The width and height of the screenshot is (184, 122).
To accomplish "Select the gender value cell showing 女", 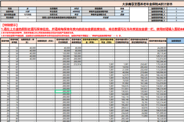I will (28, 9).
